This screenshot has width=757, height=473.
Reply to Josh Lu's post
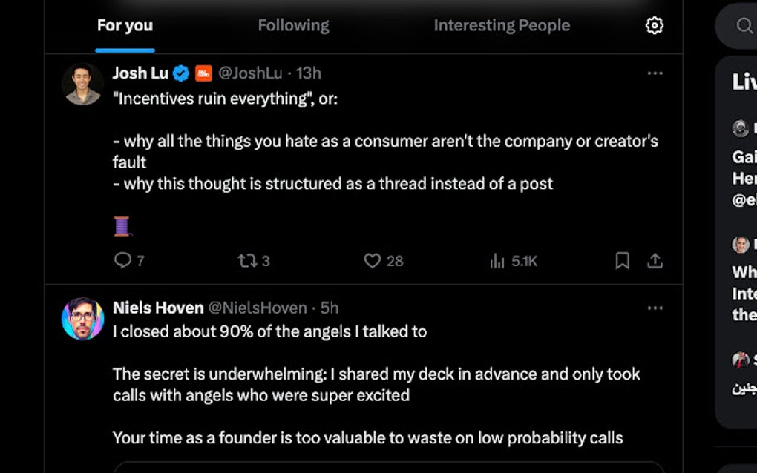point(123,261)
